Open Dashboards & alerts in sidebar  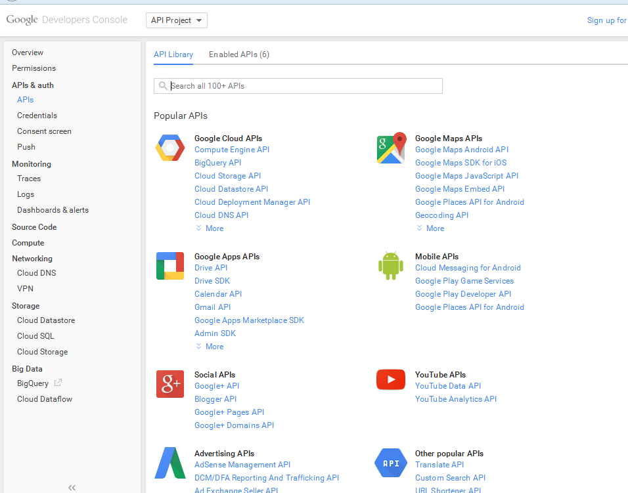click(x=53, y=210)
